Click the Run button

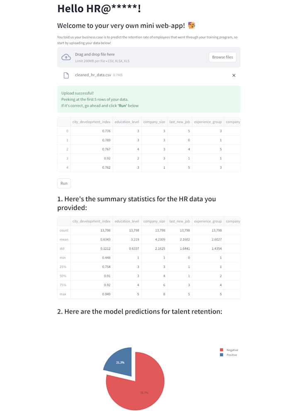point(64,183)
